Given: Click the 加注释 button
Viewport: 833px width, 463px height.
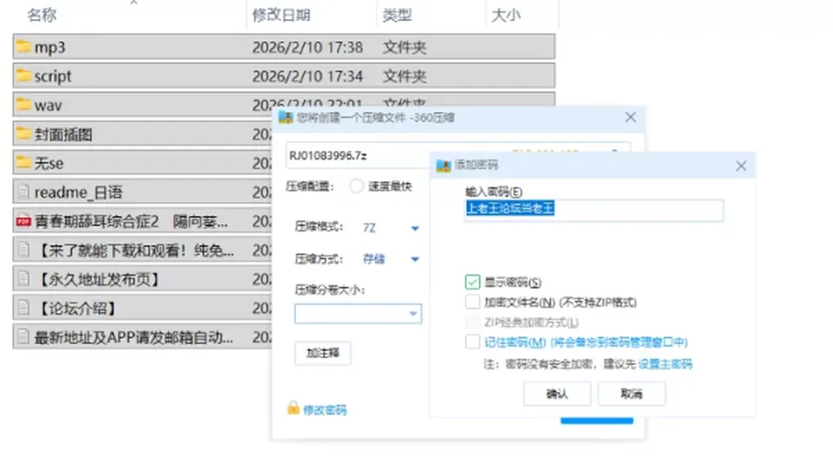Looking at the screenshot, I should (323, 353).
